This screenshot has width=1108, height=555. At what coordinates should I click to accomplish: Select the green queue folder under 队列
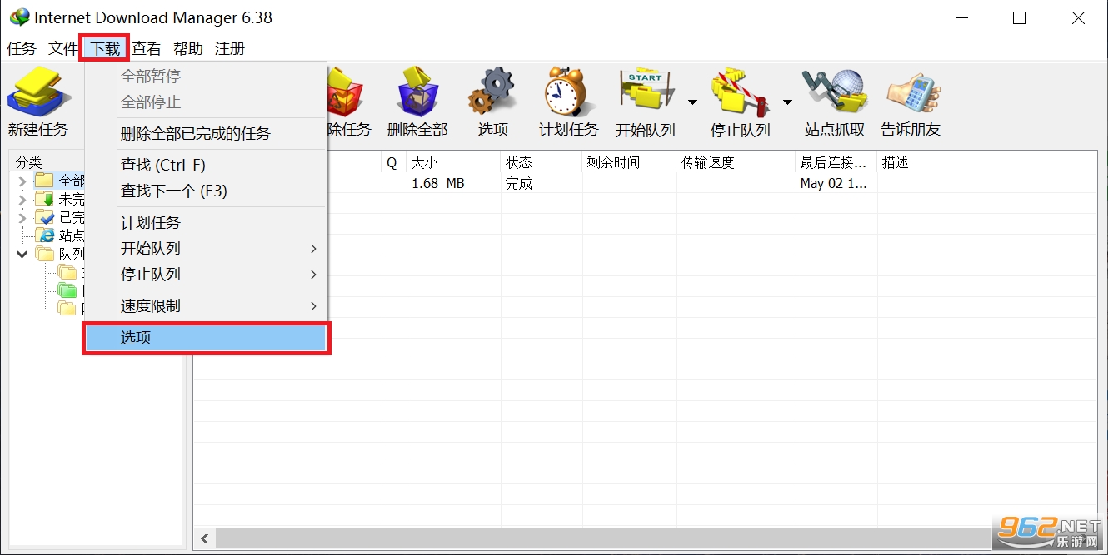(x=67, y=291)
